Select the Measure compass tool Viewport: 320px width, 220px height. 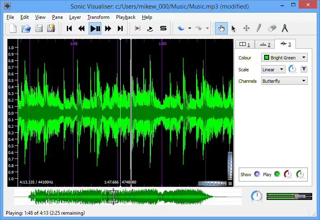click(285, 28)
